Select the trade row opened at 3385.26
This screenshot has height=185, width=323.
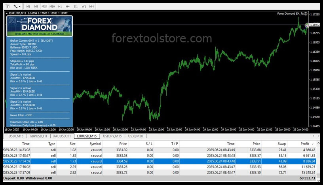(x=160, y=167)
